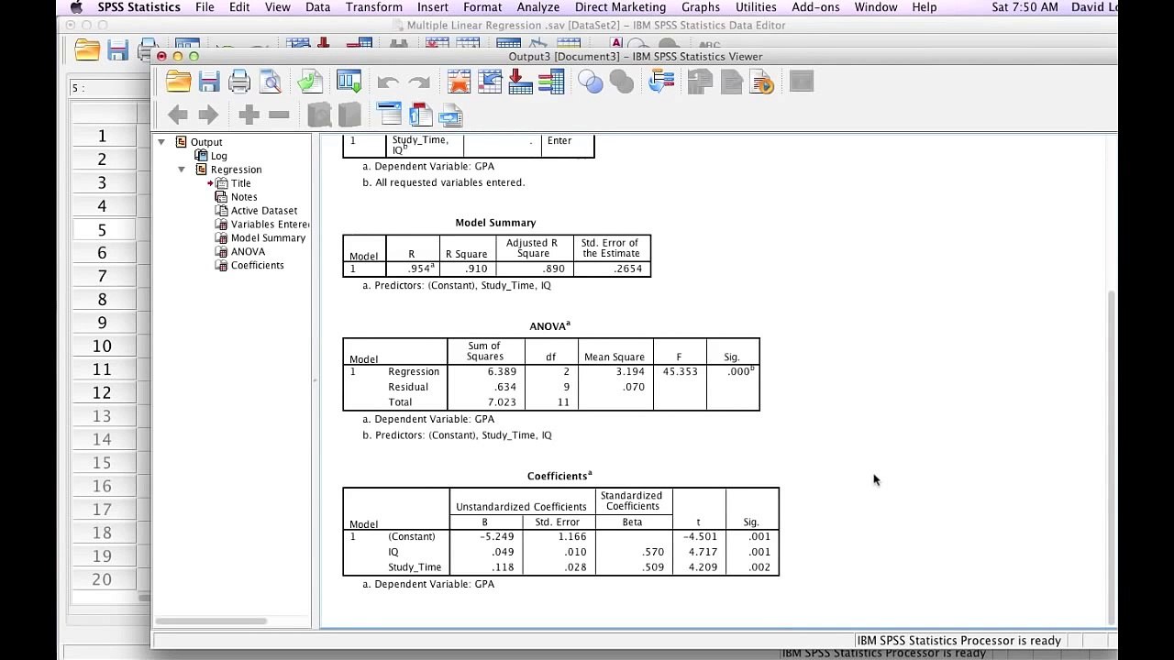1174x660 pixels.
Task: Save the output document in Viewer toolbar
Action: pos(209,82)
